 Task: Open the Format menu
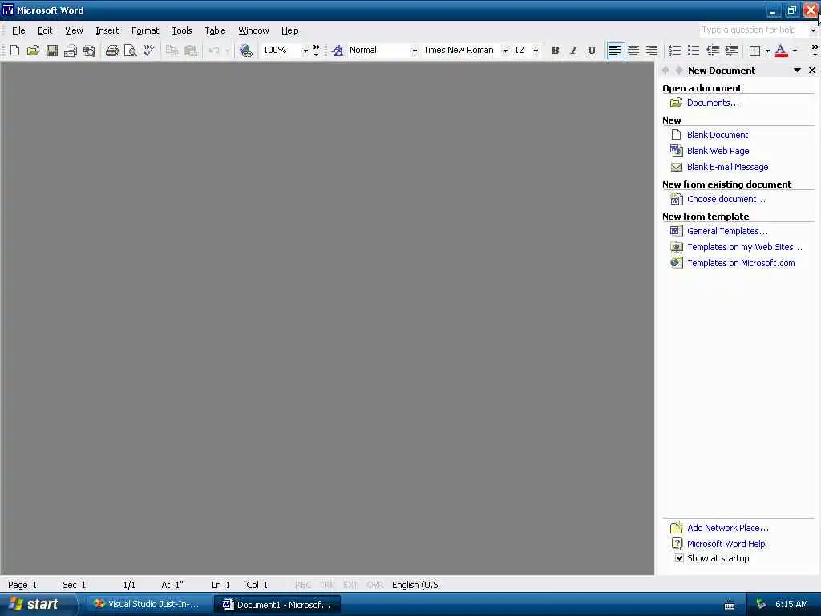coord(145,30)
